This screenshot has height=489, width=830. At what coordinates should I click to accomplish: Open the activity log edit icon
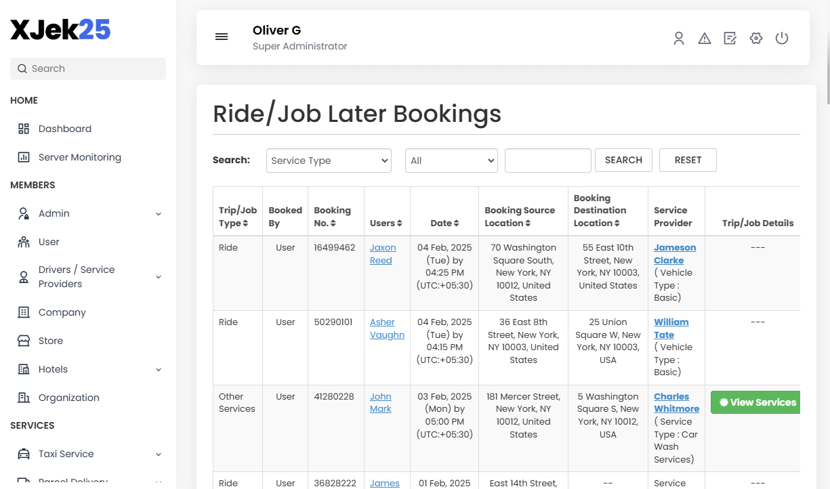730,38
